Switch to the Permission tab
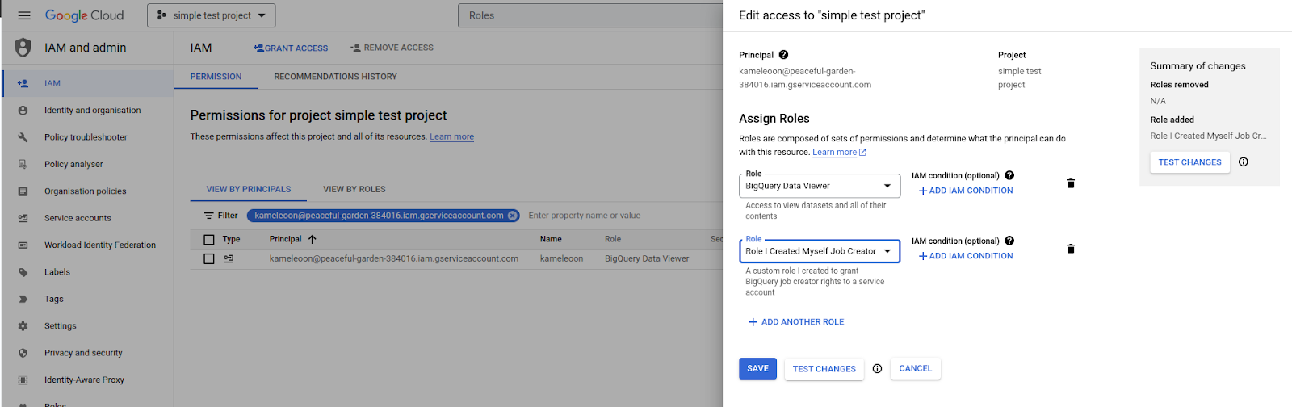This screenshot has height=407, width=1292. tap(216, 77)
